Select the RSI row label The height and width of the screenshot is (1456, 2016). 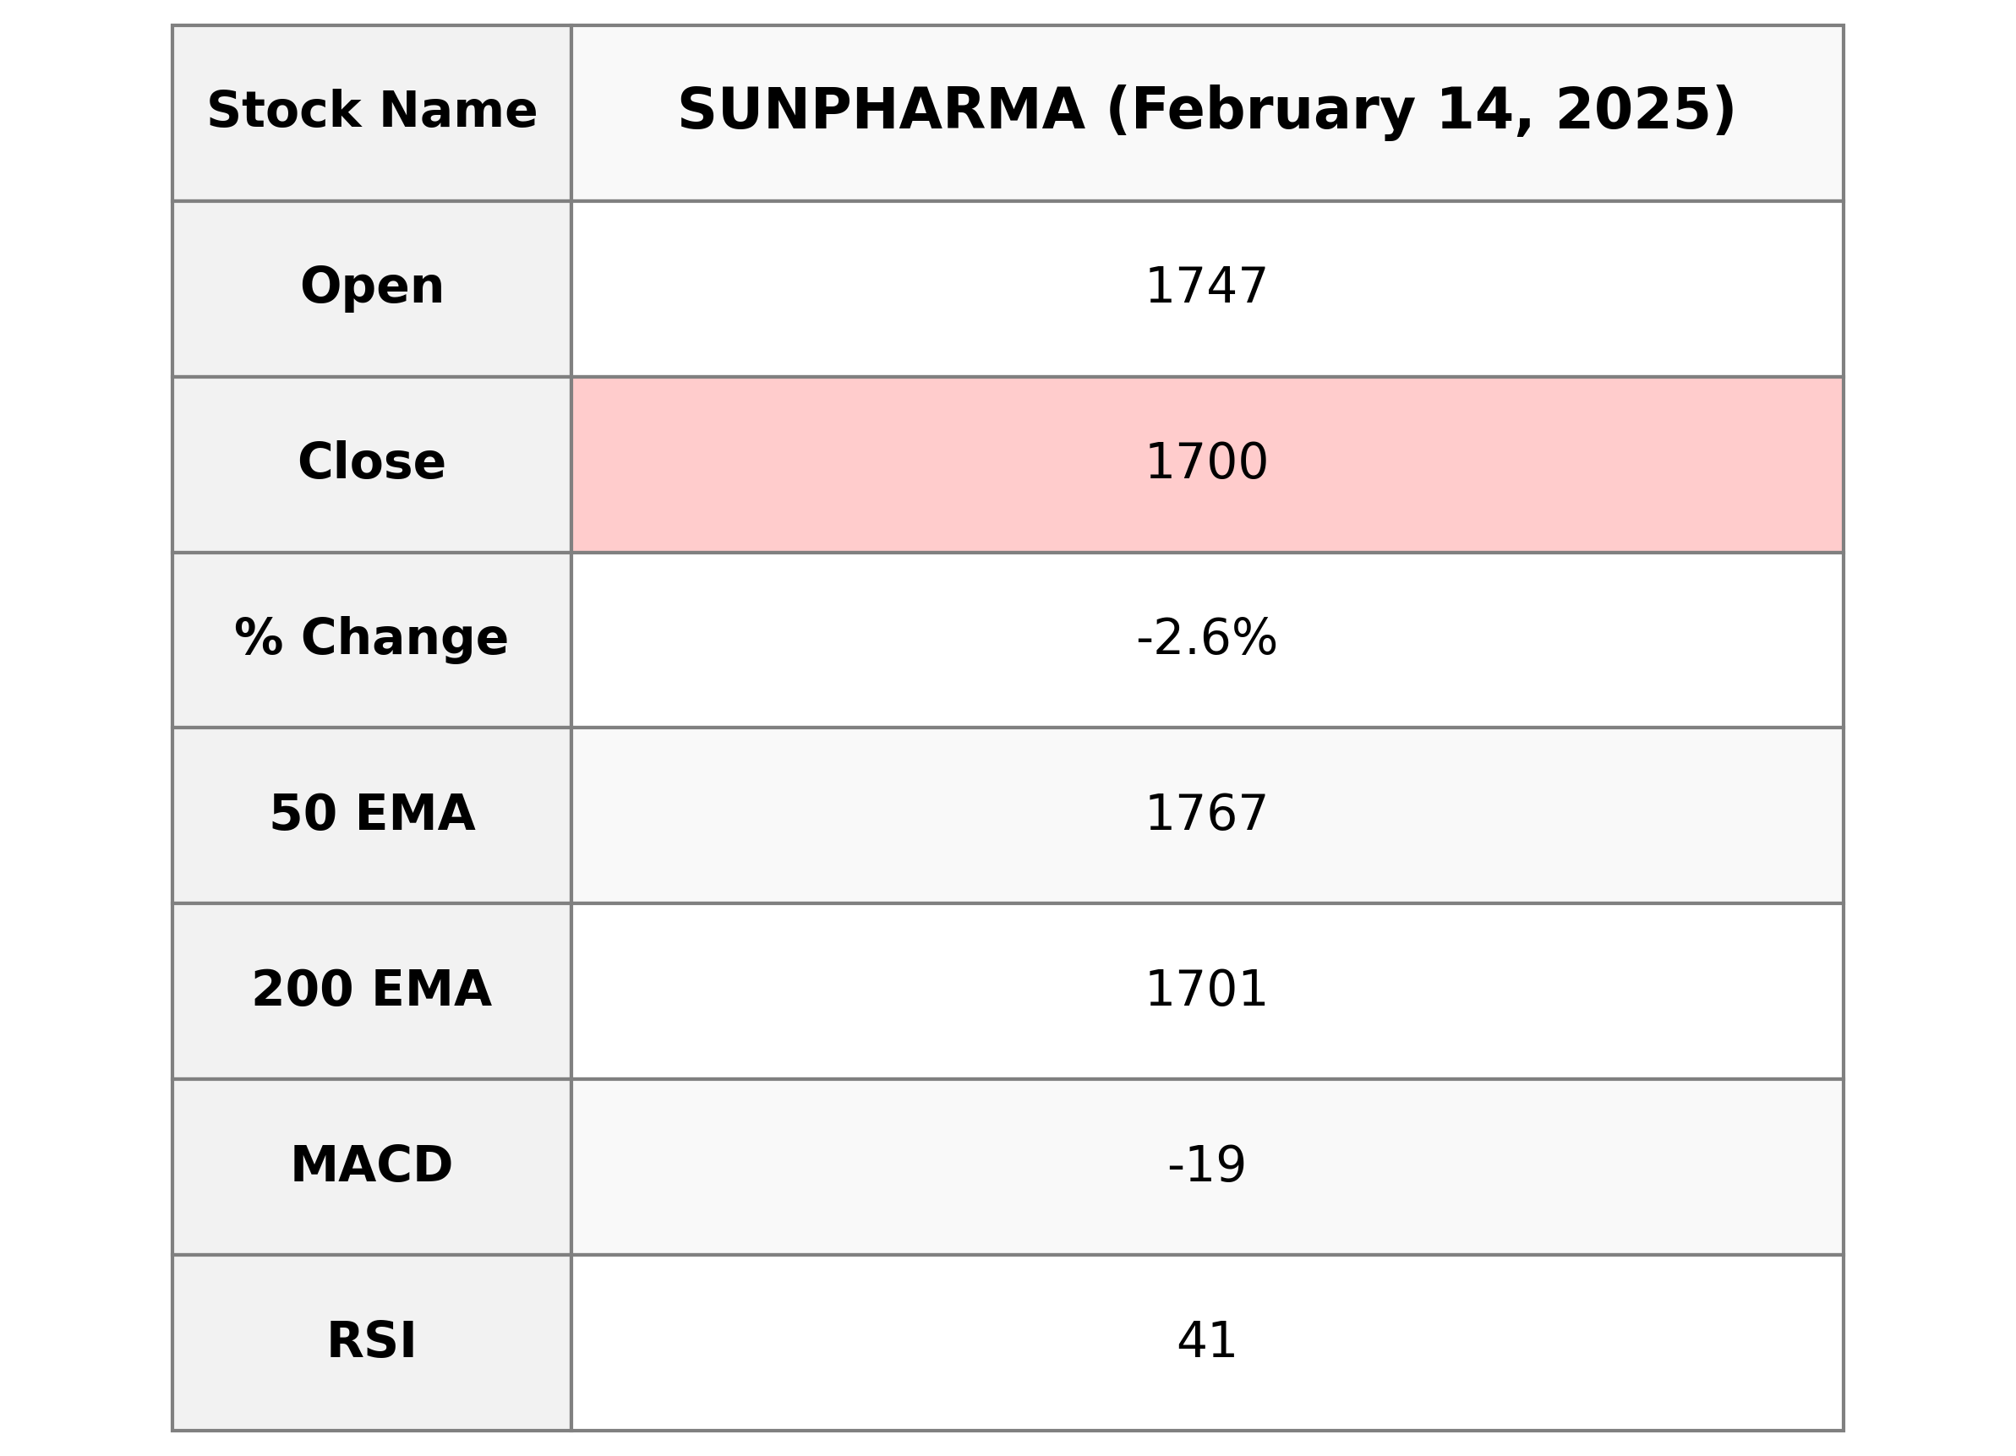(x=372, y=1340)
